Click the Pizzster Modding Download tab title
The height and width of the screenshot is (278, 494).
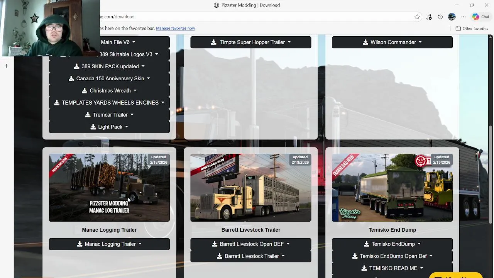tap(250, 5)
